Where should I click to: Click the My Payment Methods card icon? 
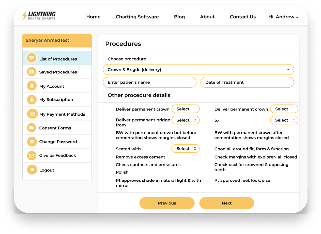point(32,114)
